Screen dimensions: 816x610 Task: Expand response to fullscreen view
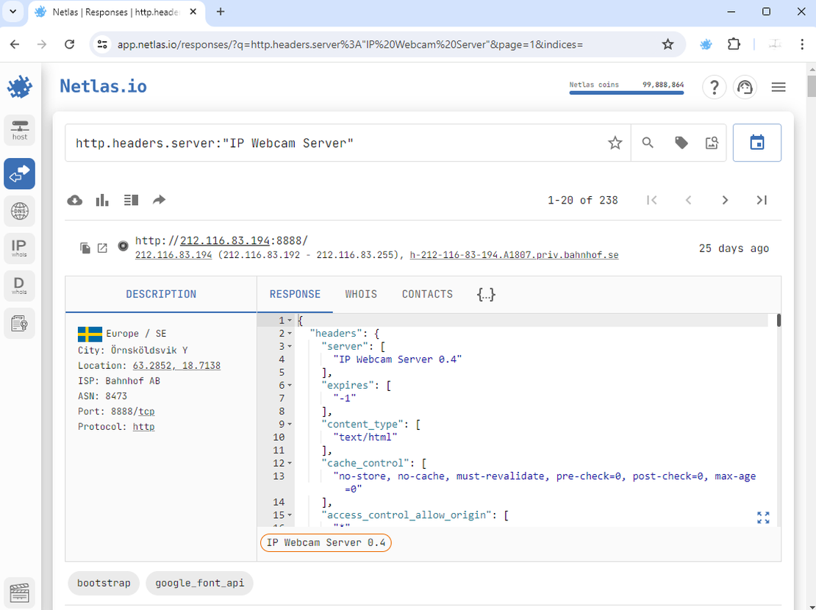[x=763, y=517]
